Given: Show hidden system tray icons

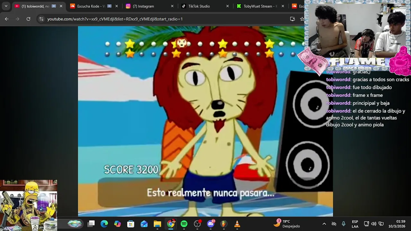Looking at the screenshot, I should [x=324, y=224].
